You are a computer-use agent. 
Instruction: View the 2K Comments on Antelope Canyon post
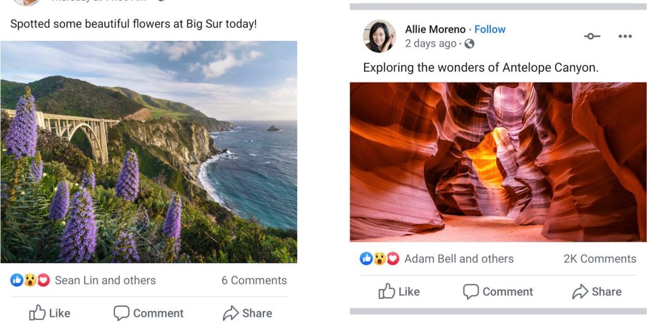click(x=600, y=259)
